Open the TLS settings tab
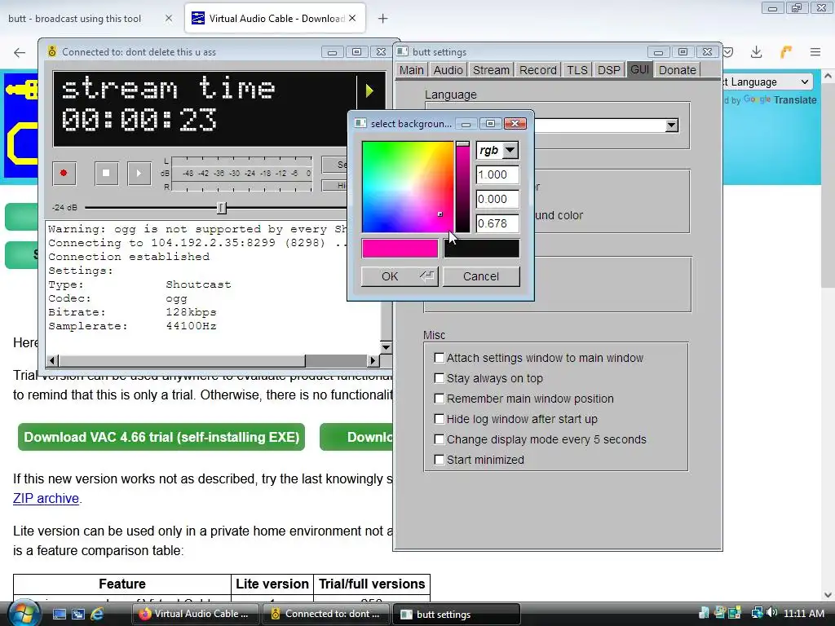 pyautogui.click(x=577, y=70)
